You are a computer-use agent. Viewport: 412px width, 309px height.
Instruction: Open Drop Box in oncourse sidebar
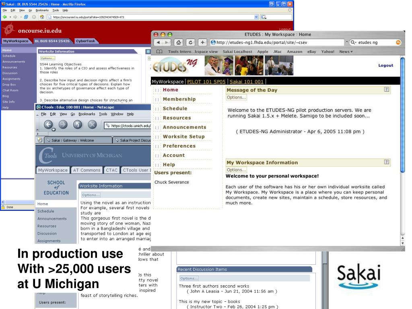pyautogui.click(x=9, y=84)
